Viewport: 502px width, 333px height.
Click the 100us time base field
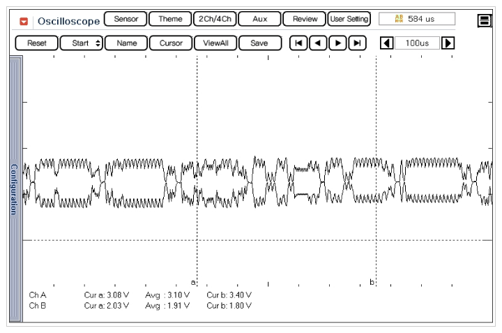pos(417,43)
